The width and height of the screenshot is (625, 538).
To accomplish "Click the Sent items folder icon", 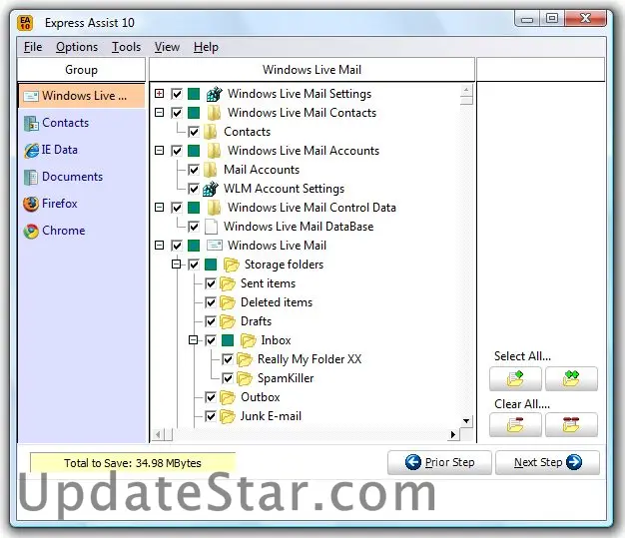I will (228, 283).
